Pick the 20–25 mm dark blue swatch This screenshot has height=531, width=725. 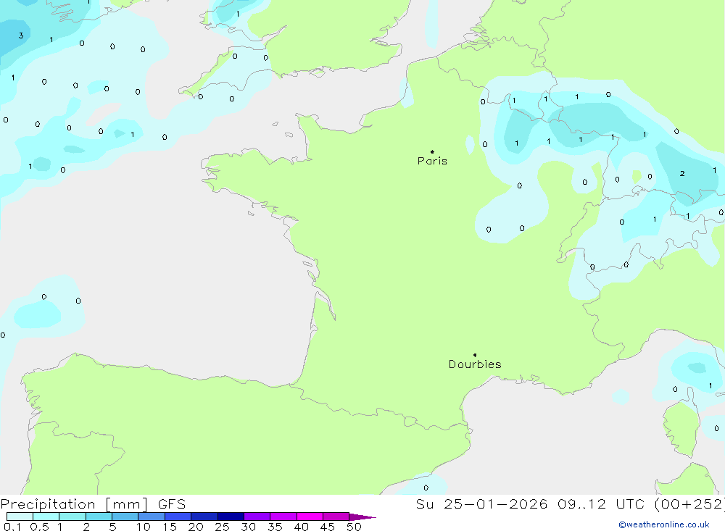[204, 517]
